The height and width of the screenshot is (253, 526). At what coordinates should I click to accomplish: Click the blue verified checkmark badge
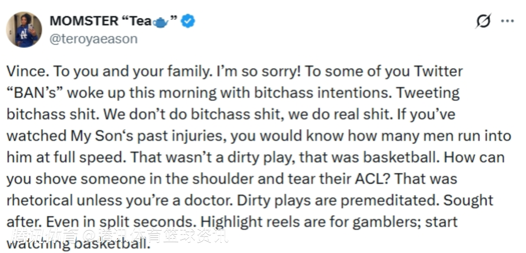(188, 21)
